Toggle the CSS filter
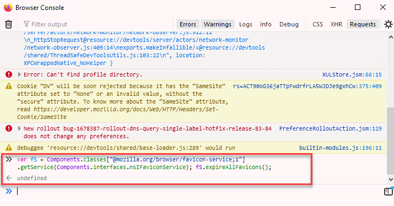The height and width of the screenshot is (206, 394). click(317, 24)
